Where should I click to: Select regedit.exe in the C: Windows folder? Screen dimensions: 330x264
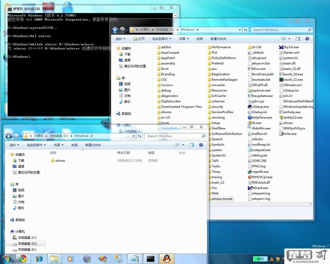(258, 172)
